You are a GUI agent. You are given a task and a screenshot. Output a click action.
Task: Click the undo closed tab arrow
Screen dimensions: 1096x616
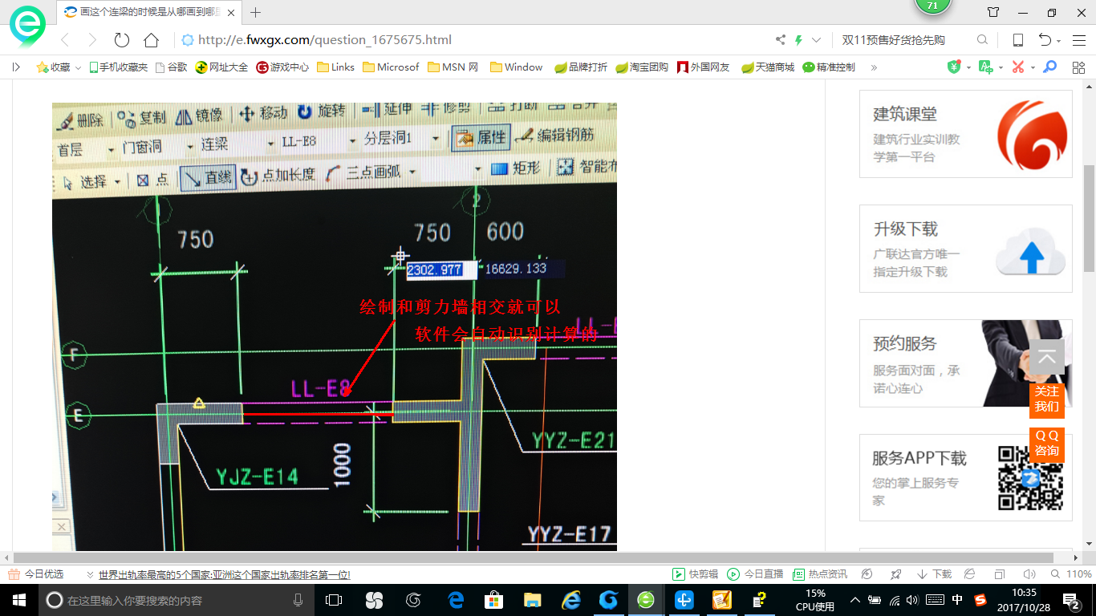(x=1045, y=40)
